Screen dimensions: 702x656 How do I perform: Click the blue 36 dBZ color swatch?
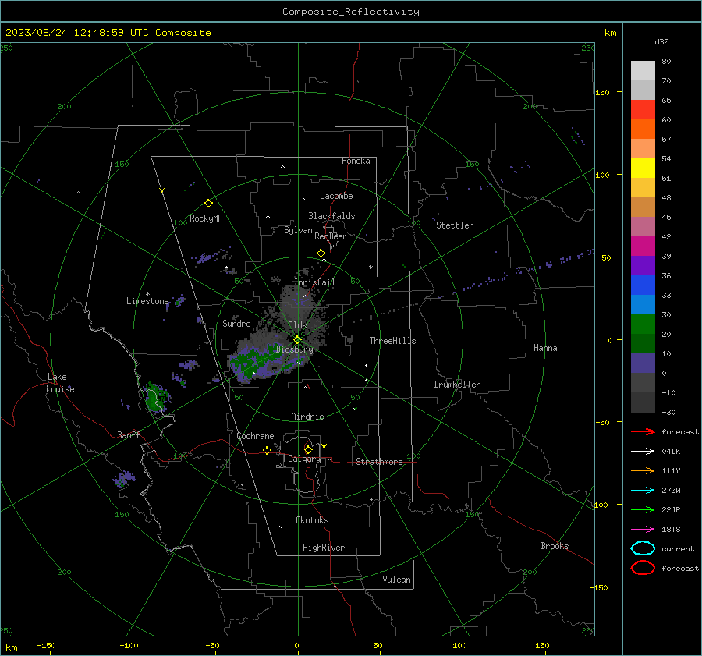pos(643,285)
